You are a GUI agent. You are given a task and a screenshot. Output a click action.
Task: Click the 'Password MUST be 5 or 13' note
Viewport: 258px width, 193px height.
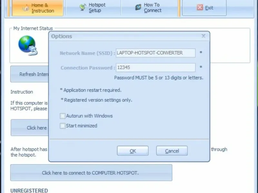[x=159, y=78]
